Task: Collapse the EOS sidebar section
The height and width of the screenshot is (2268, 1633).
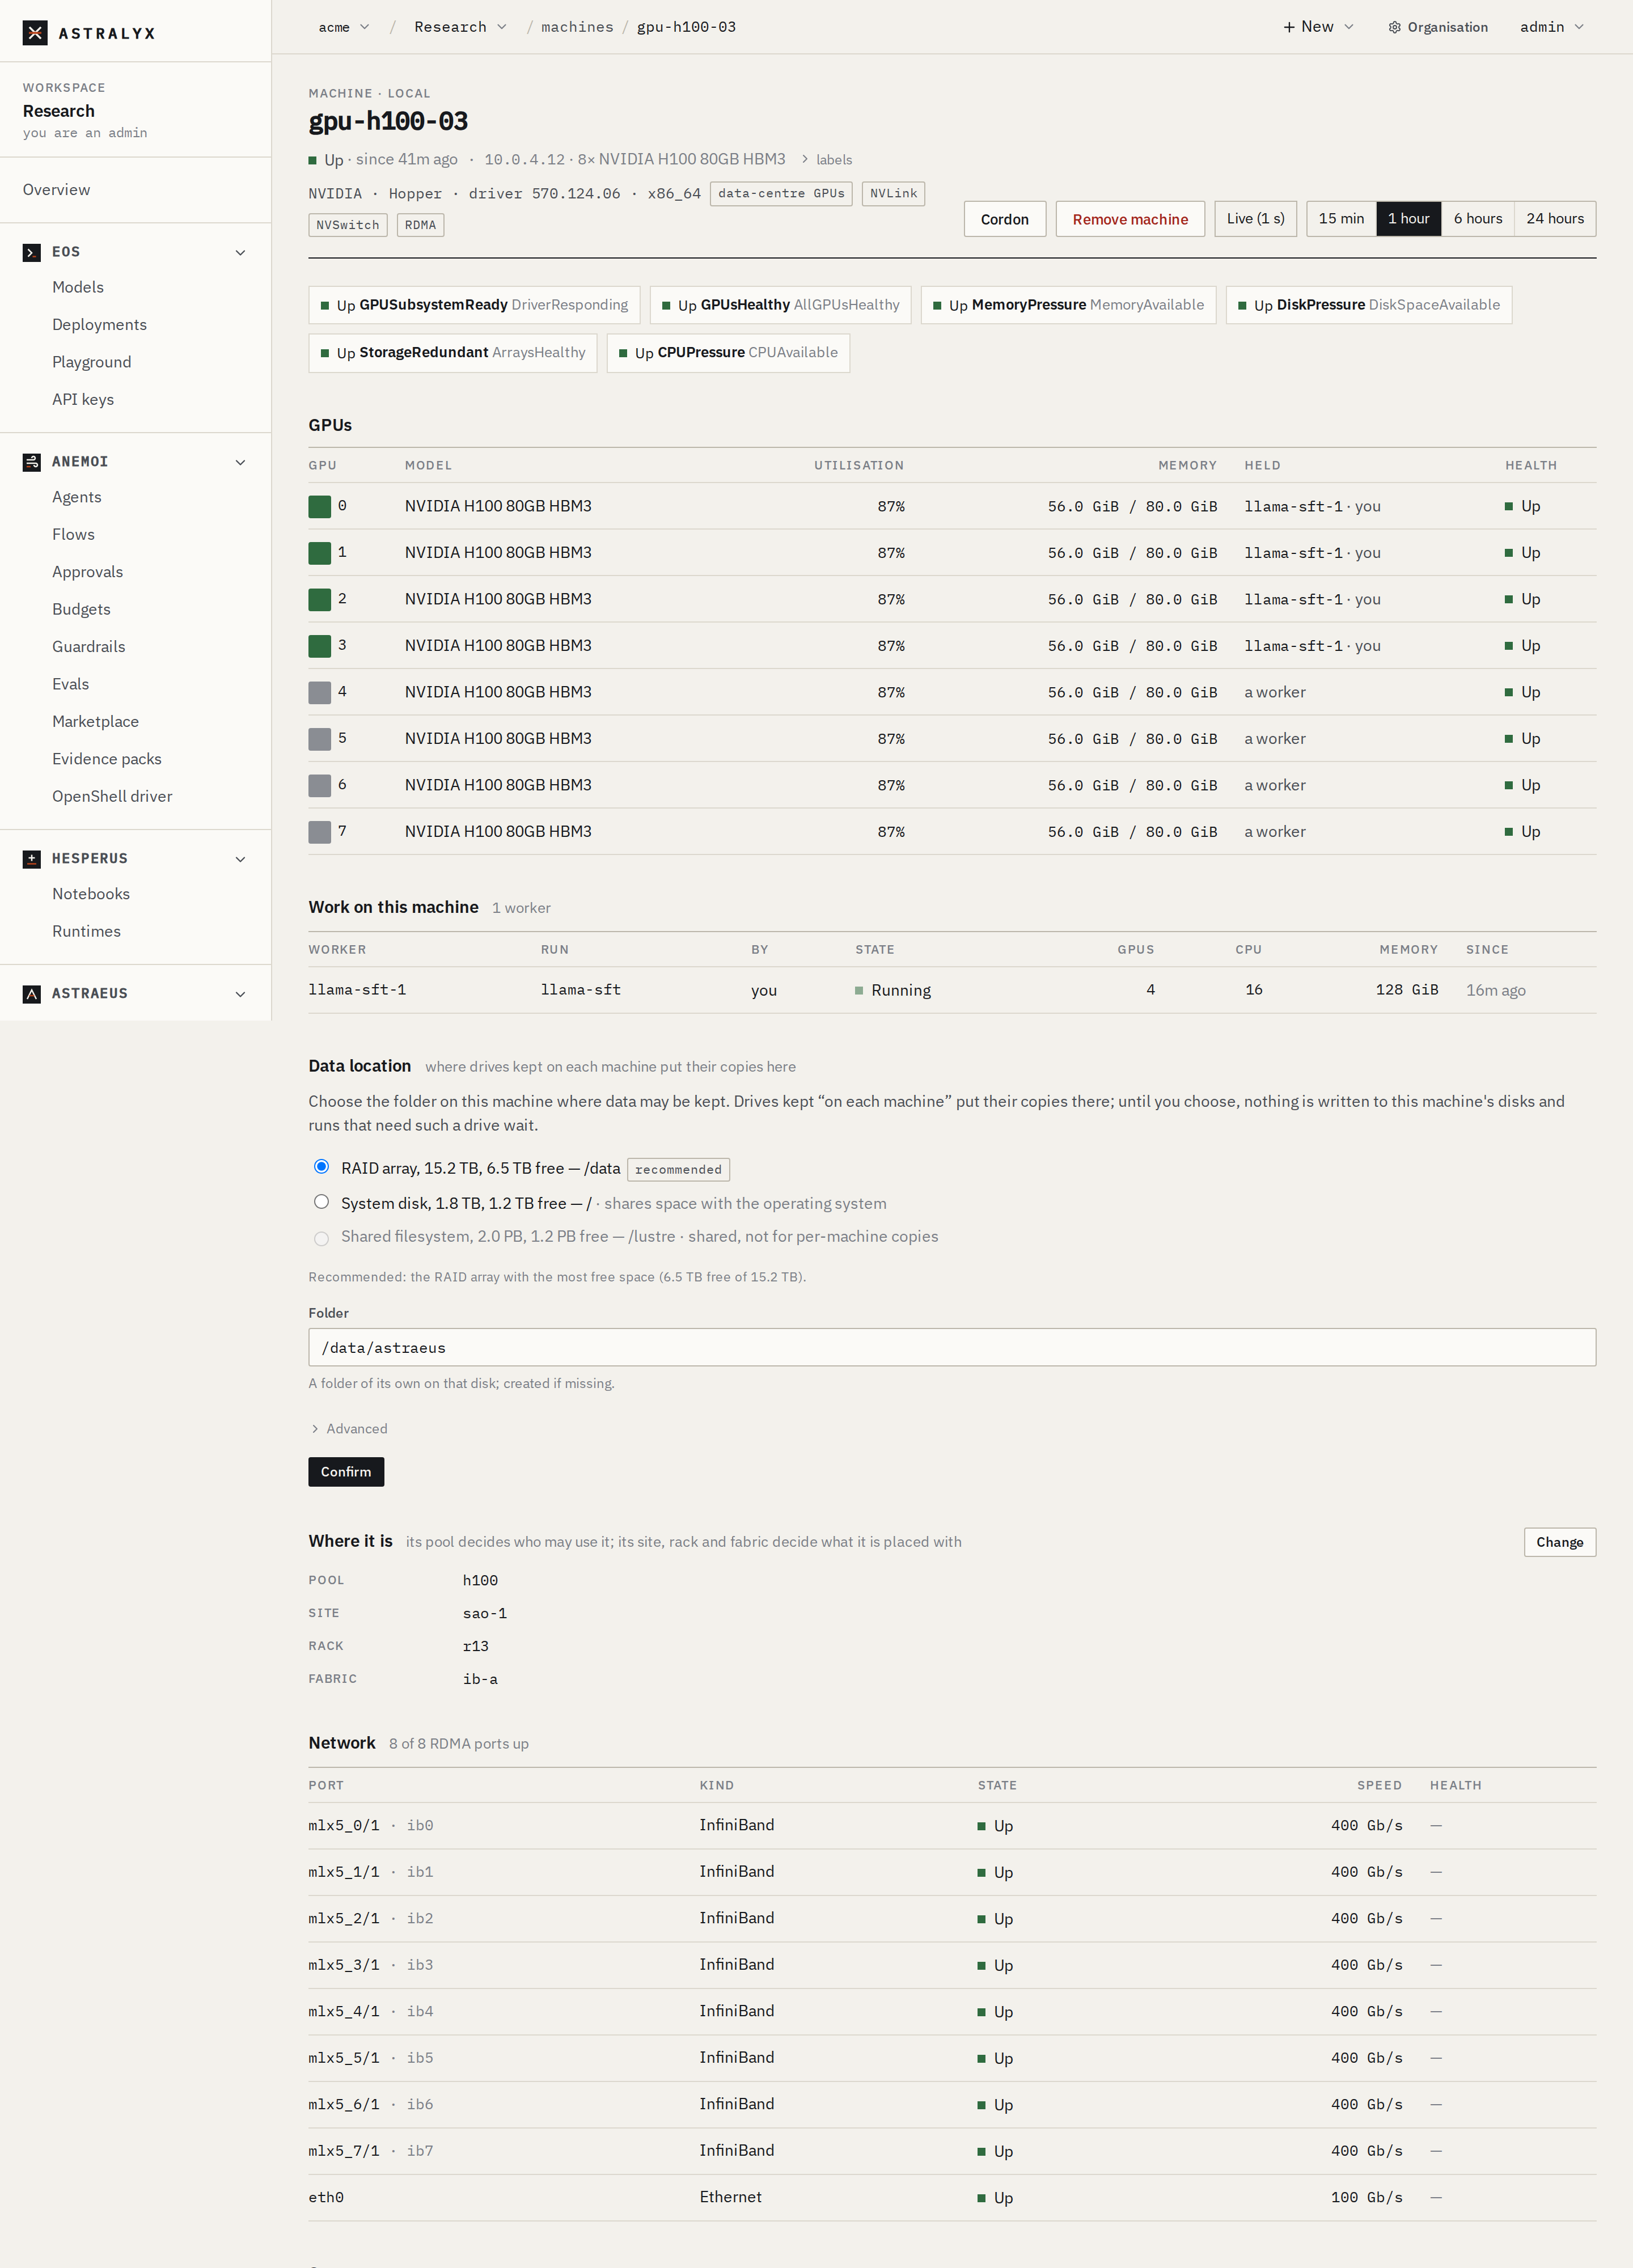Action: (240, 252)
